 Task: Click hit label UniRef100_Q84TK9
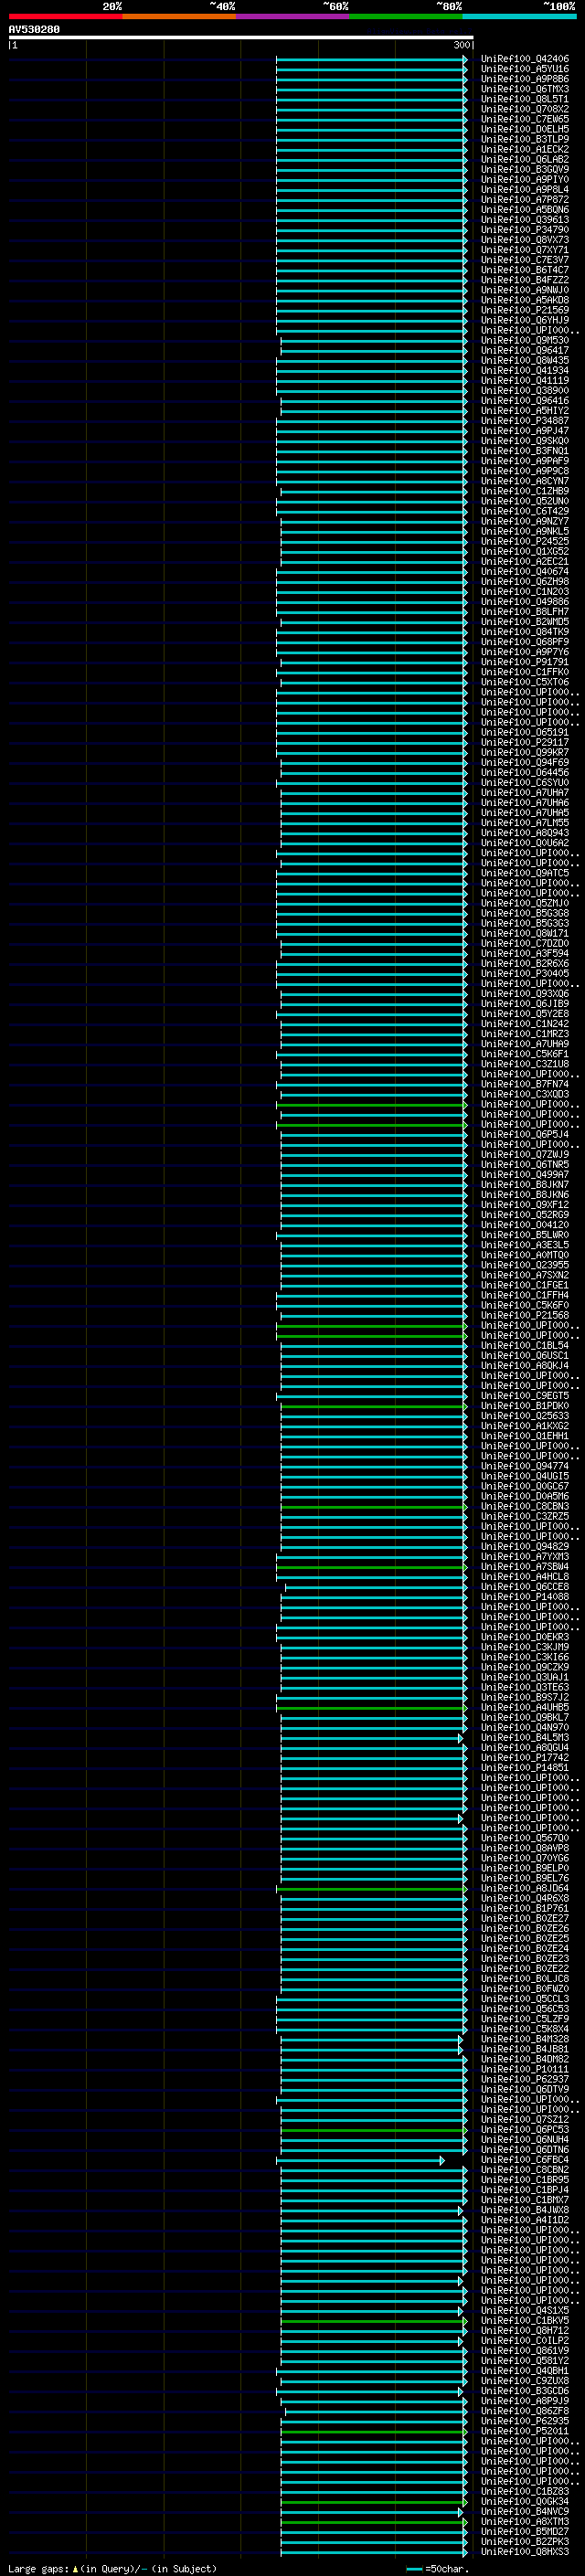(x=525, y=632)
